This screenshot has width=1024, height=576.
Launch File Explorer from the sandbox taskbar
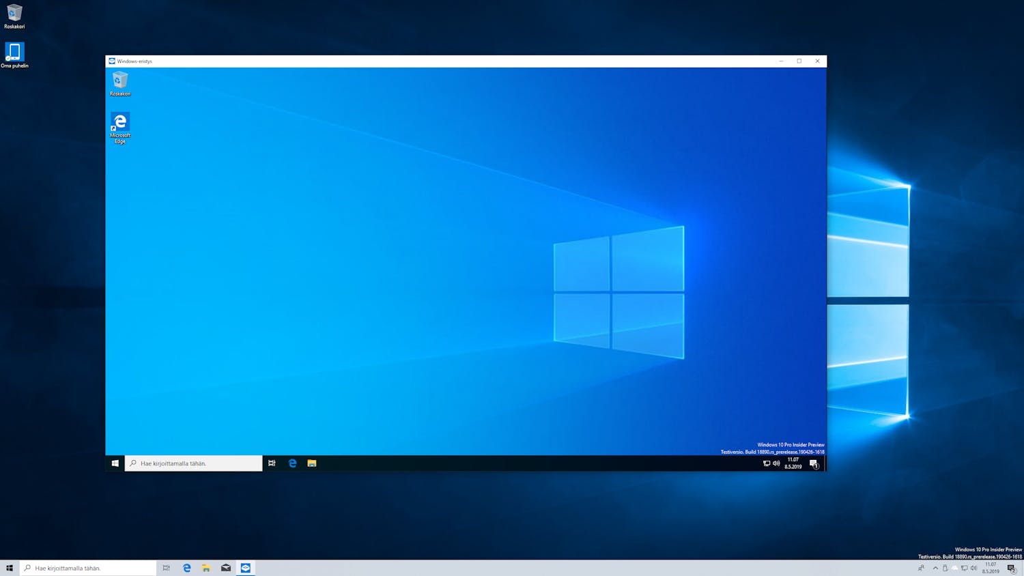click(312, 463)
